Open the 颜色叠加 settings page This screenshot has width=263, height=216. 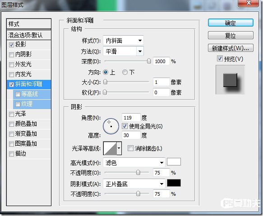(x=26, y=124)
